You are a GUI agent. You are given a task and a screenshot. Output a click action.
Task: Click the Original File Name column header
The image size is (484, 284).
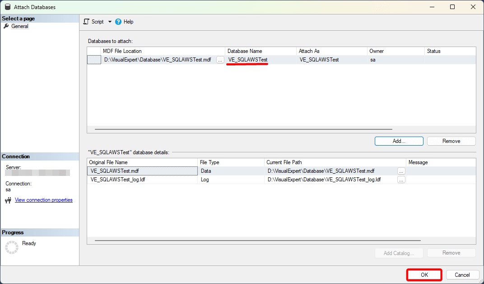[x=142, y=162]
